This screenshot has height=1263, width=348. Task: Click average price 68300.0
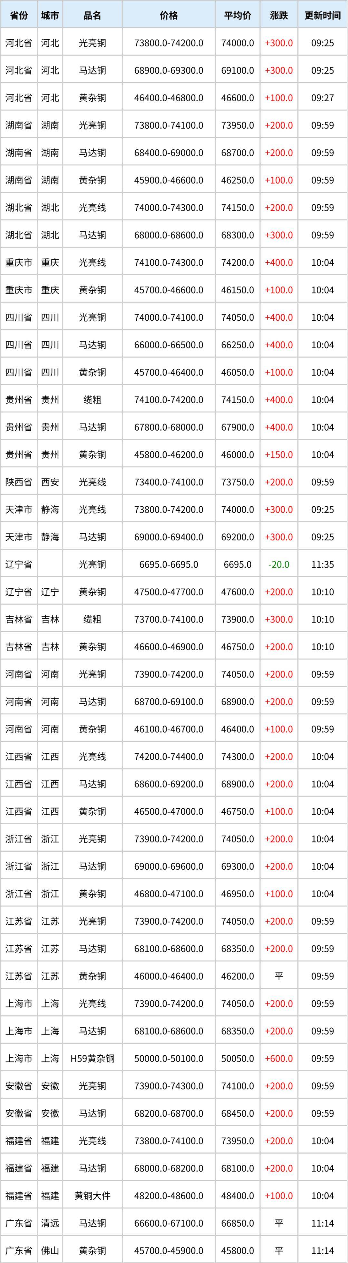point(238,235)
